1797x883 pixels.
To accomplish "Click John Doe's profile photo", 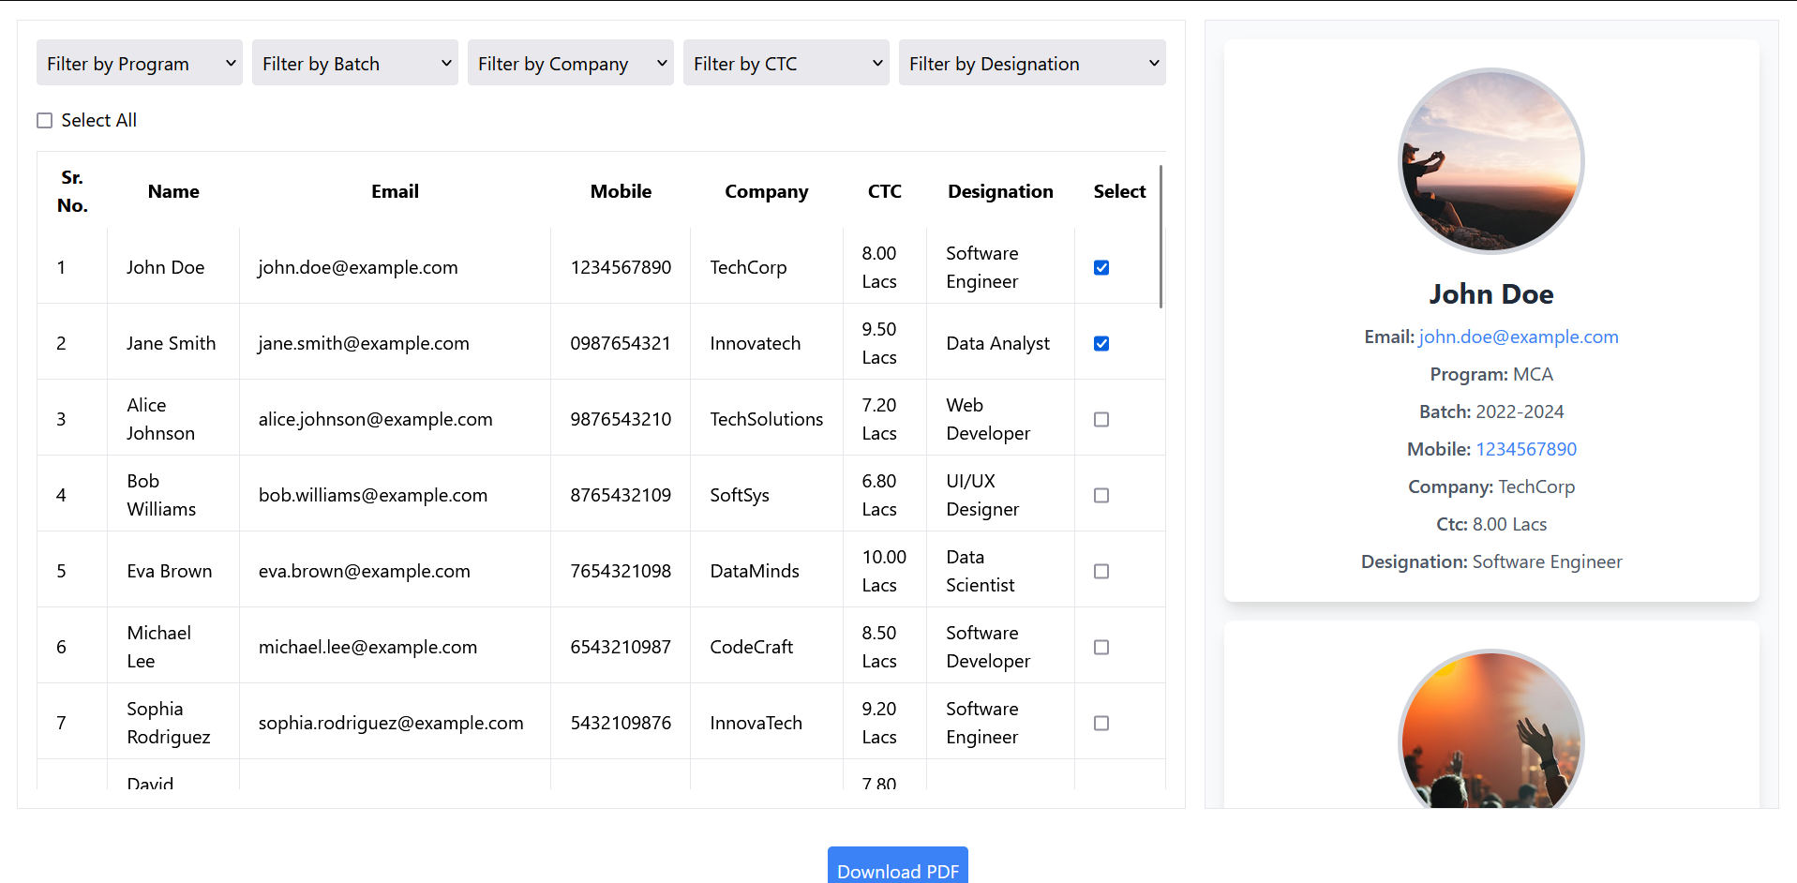I will pos(1491,161).
